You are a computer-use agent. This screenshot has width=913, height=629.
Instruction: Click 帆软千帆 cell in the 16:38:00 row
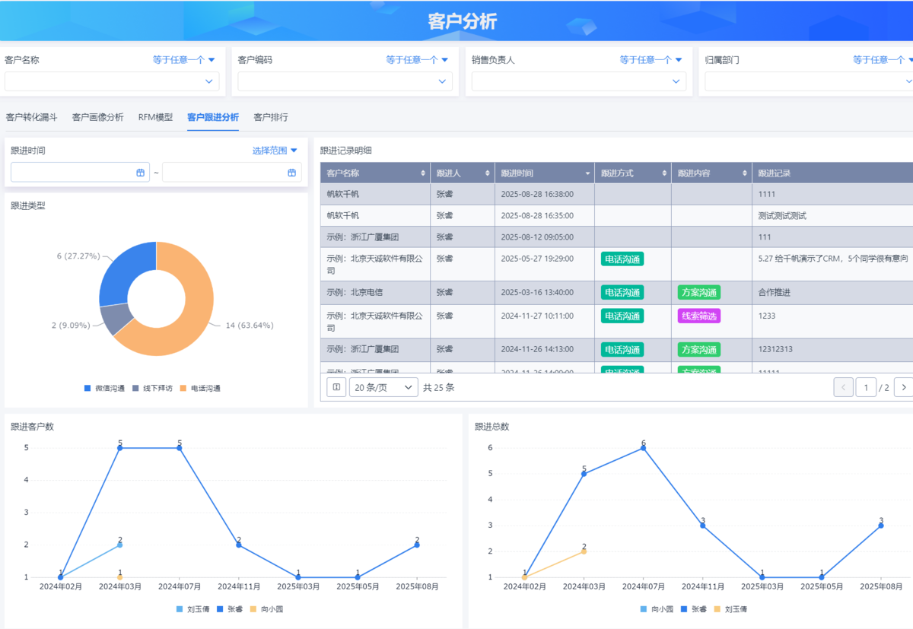click(x=375, y=194)
